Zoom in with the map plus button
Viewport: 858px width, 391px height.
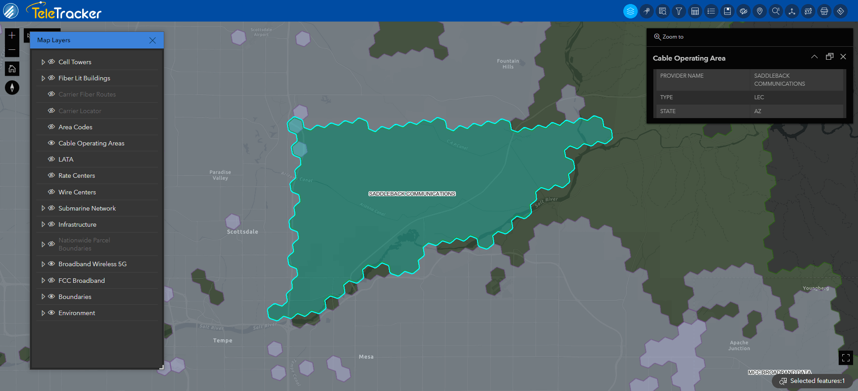click(12, 35)
